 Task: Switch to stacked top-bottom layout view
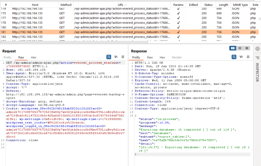pos(240,48)
